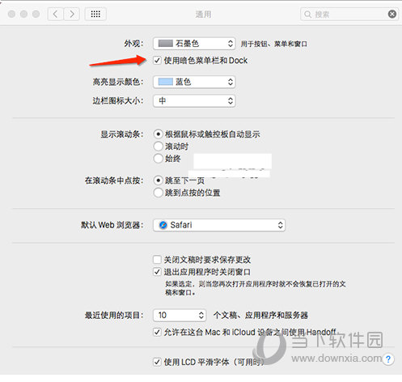This screenshot has height=382, width=402.
Task: Clear search with the X icon
Action: click(x=392, y=14)
